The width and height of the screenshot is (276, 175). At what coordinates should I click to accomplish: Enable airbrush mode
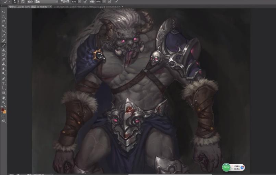pos(110,2)
